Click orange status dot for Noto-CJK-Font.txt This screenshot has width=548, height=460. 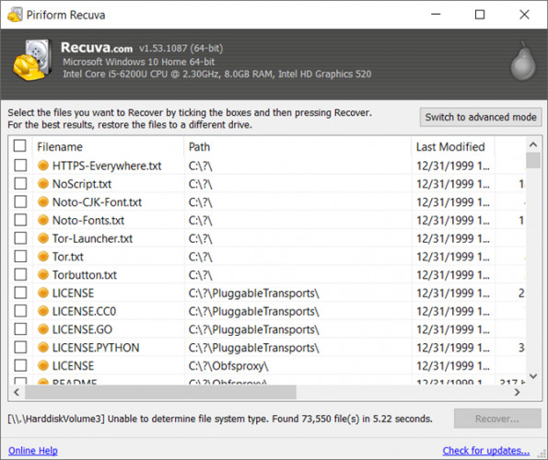point(43,201)
